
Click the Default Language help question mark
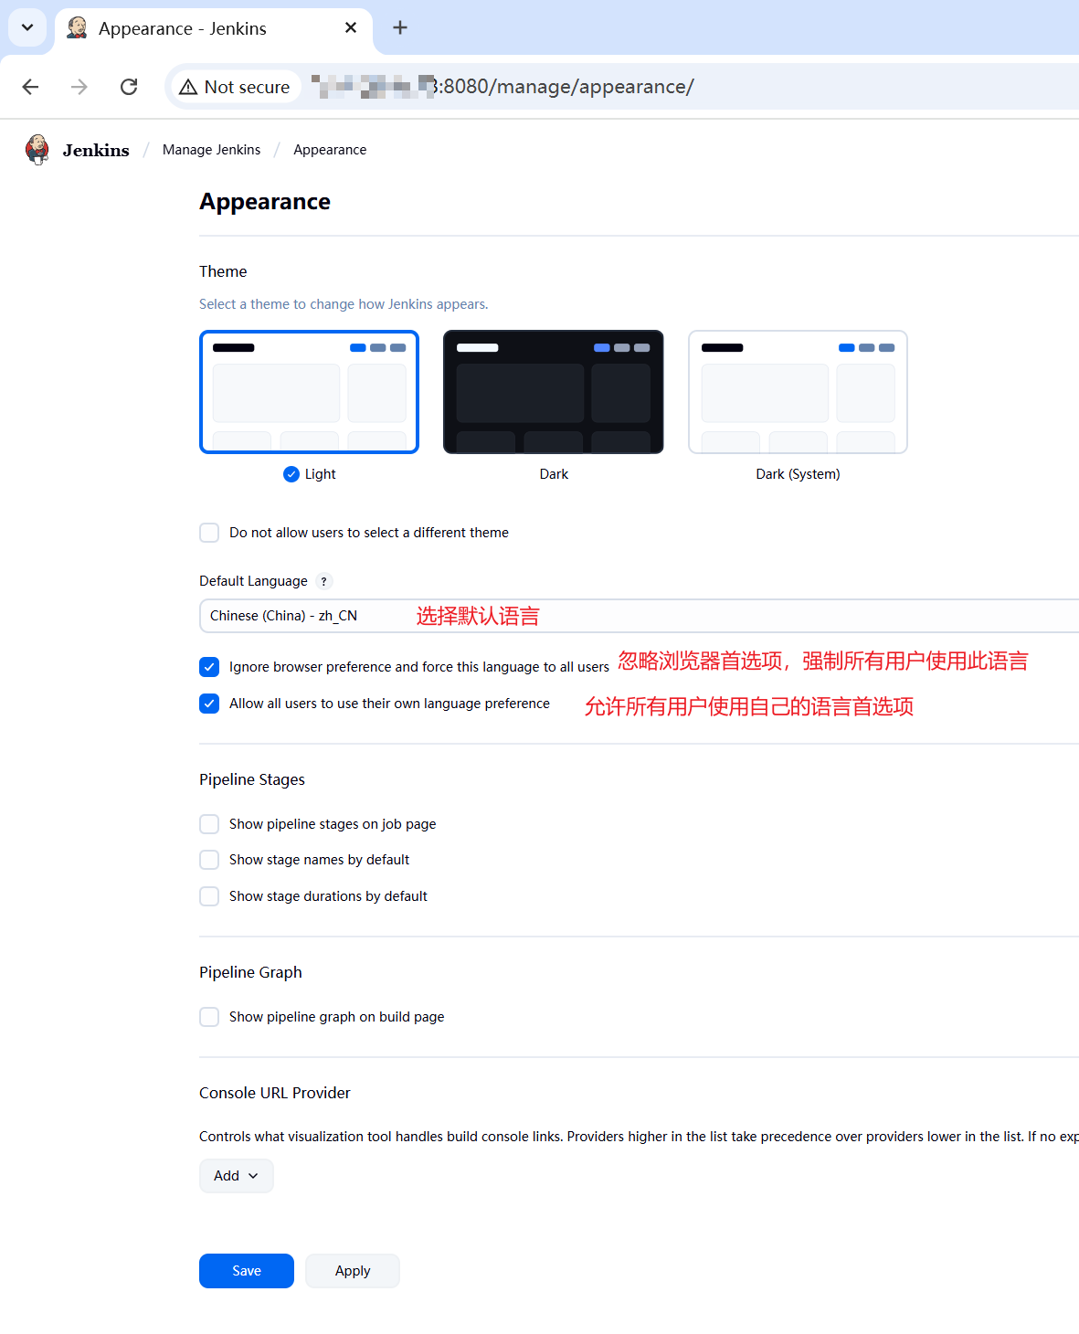323,581
